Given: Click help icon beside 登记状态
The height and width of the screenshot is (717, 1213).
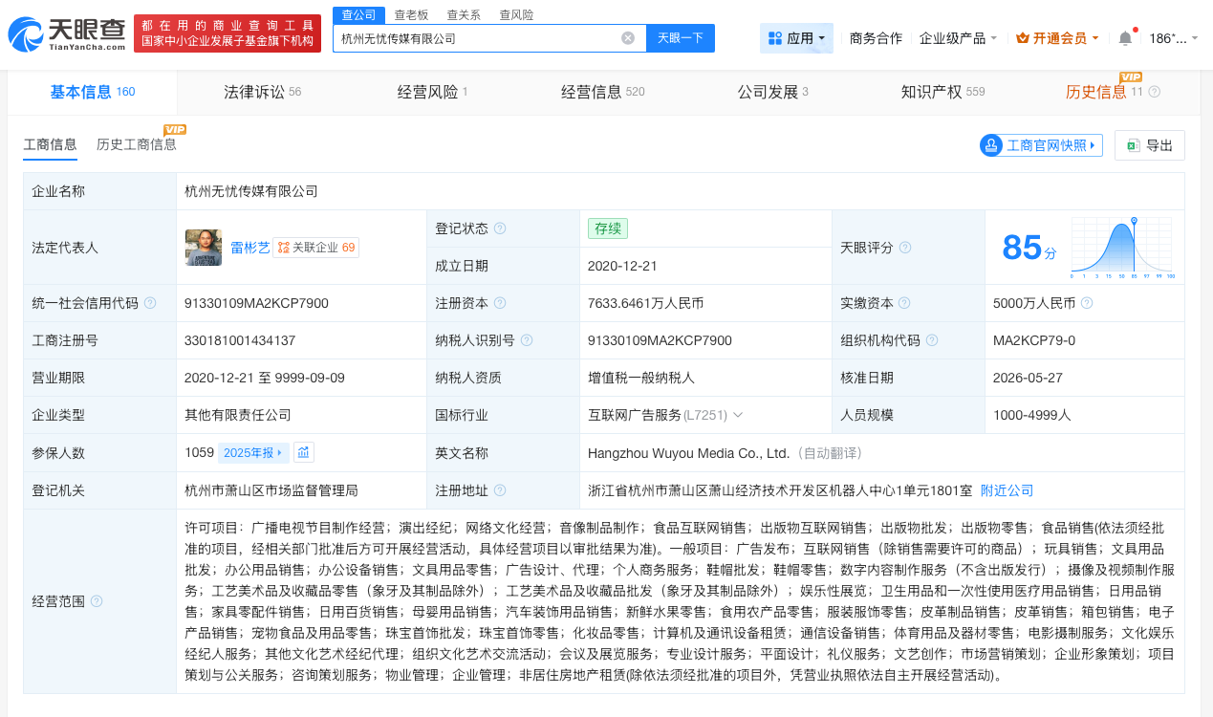Looking at the screenshot, I should [x=500, y=228].
